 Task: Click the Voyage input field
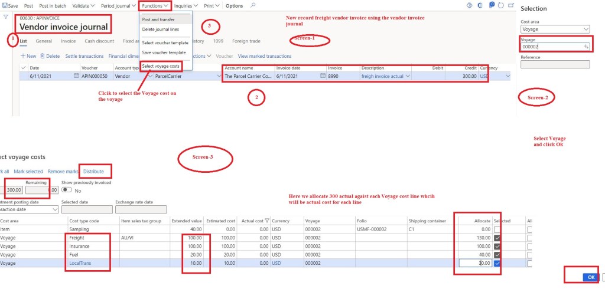point(551,46)
